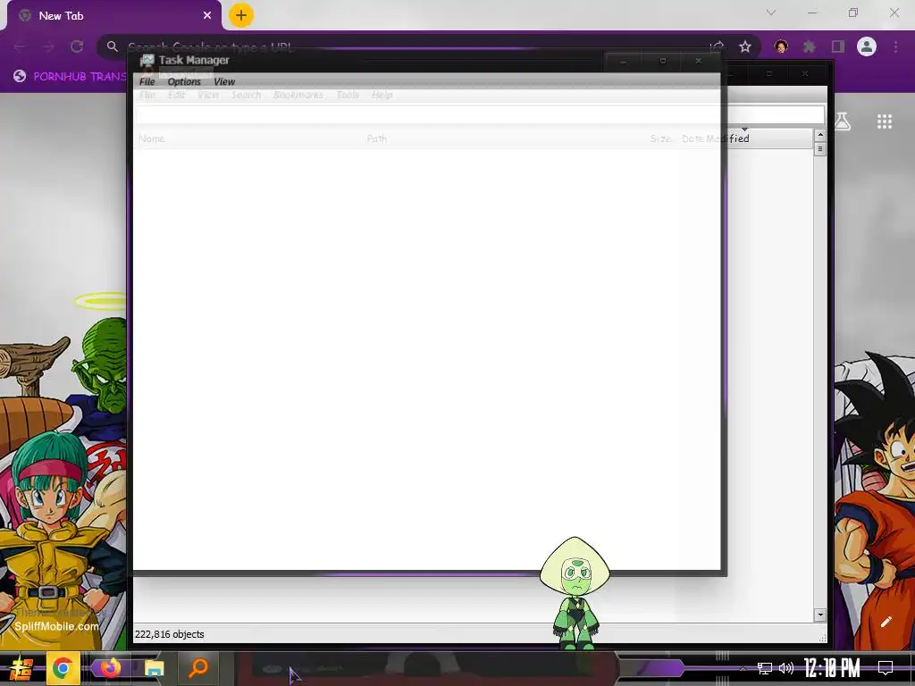Open the SpliffMobile.com theme link
Screen dimensions: 915x686
(x=56, y=626)
